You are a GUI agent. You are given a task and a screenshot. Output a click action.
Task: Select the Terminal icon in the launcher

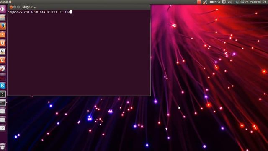pyautogui.click(x=3, y=103)
